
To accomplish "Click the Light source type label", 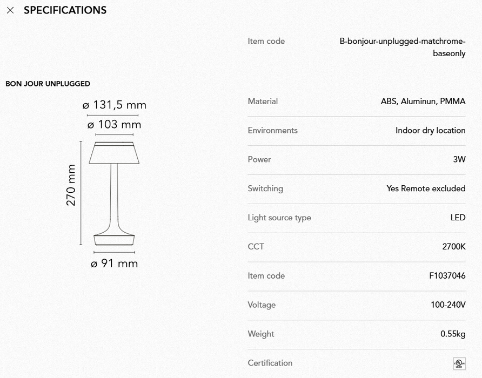I will pos(279,218).
